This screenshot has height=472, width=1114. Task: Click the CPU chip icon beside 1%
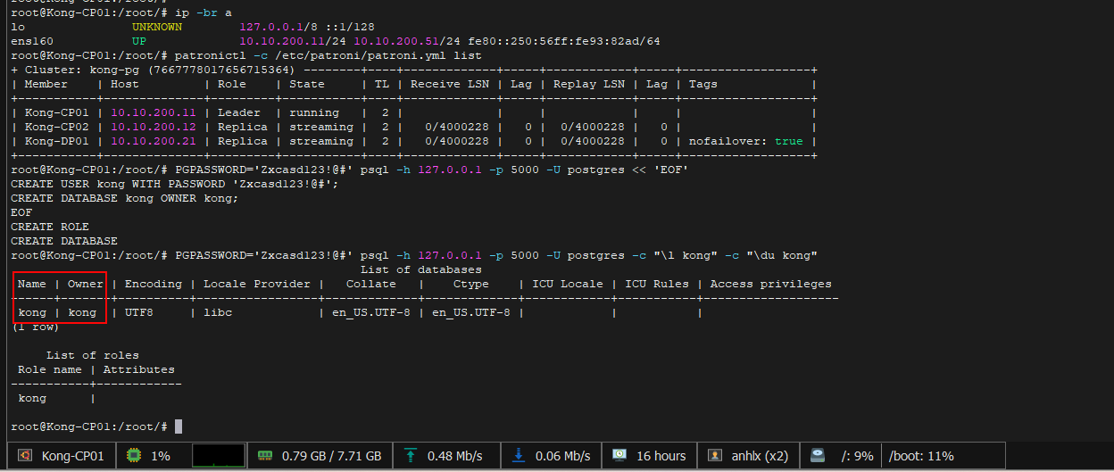(134, 456)
